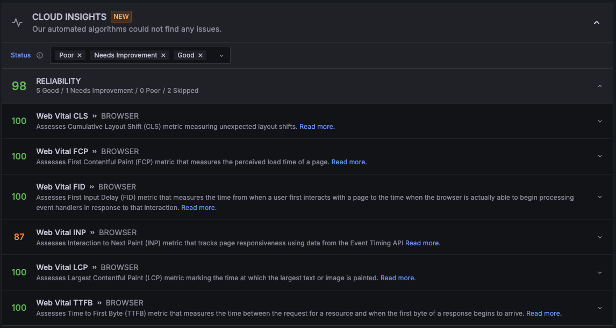Expand the Web Vital FCP row
Image resolution: width=616 pixels, height=328 pixels.
point(600,156)
